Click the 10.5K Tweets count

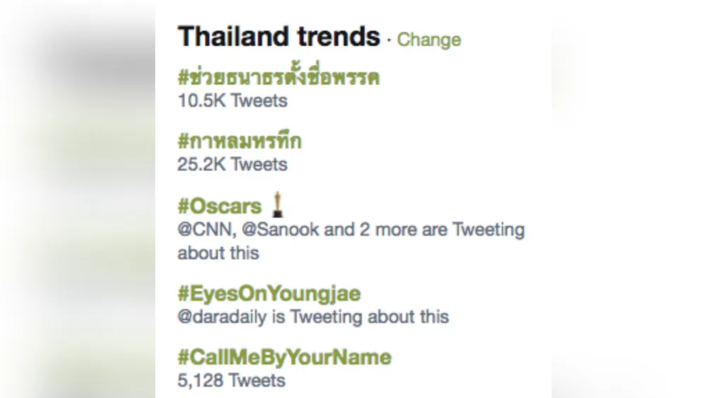(x=232, y=100)
